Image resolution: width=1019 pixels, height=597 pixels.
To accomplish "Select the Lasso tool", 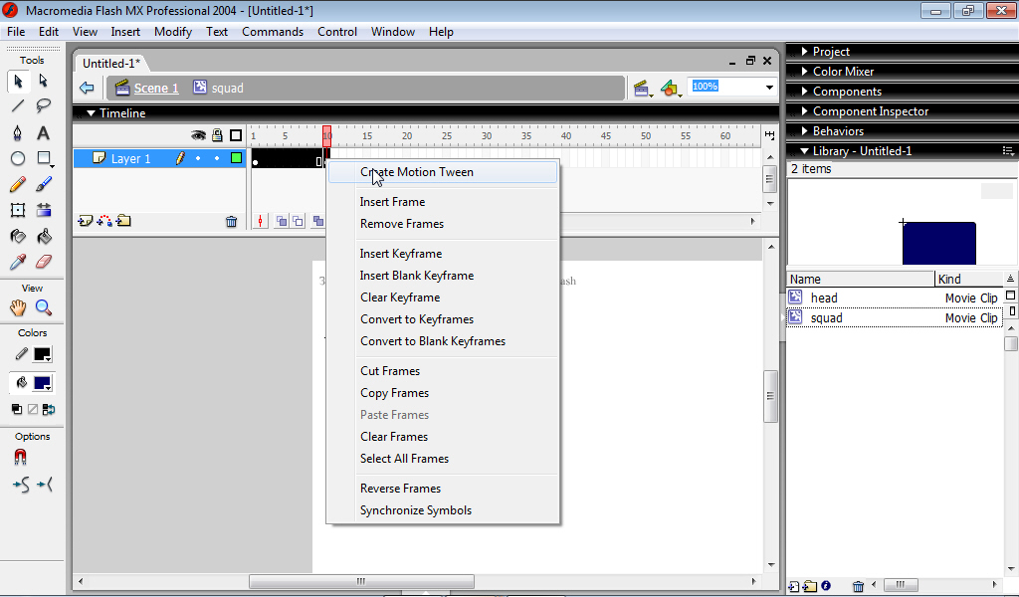I will coord(44,105).
